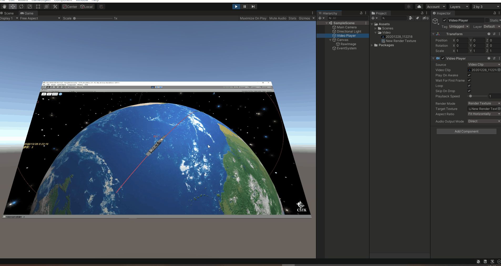Toggle grid snapping icon in toolbar
The image size is (501, 266).
(101, 7)
